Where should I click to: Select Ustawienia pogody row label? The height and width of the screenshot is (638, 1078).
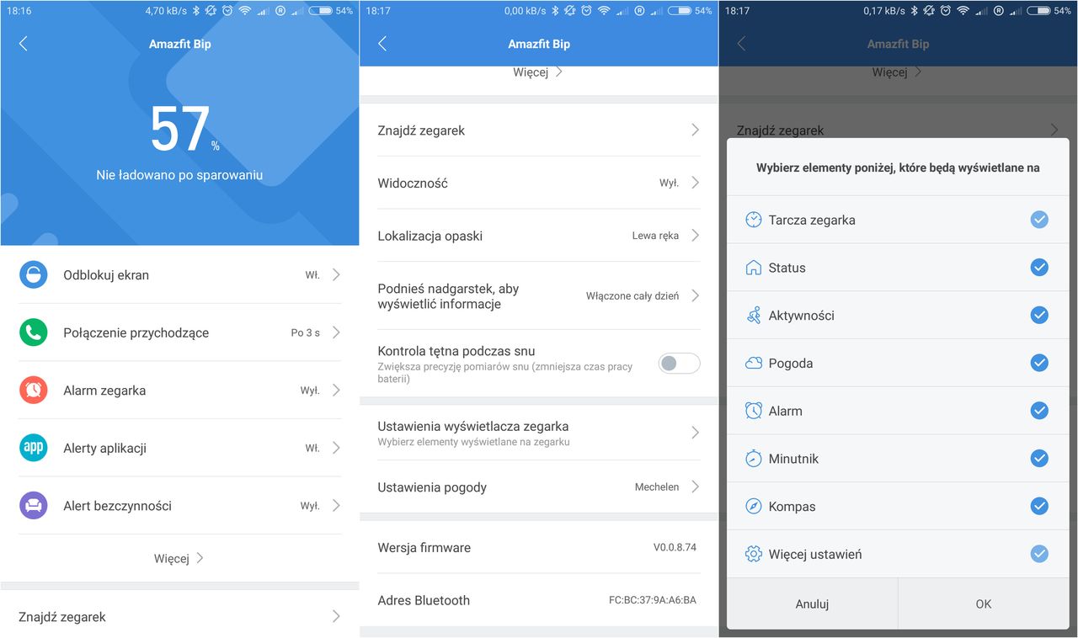pyautogui.click(x=432, y=487)
